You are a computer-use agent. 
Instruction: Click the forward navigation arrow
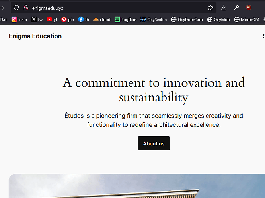click(2, 8)
